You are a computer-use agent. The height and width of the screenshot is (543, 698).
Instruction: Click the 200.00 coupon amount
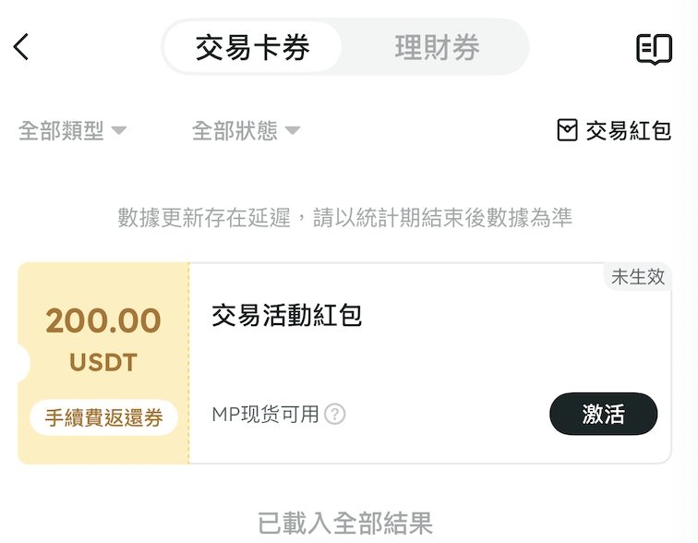click(x=103, y=321)
